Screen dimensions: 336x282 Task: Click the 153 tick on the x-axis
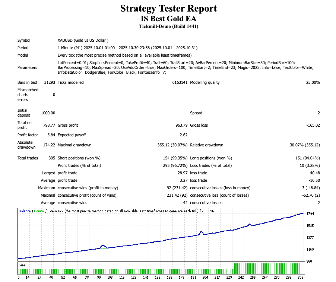click(x=158, y=278)
